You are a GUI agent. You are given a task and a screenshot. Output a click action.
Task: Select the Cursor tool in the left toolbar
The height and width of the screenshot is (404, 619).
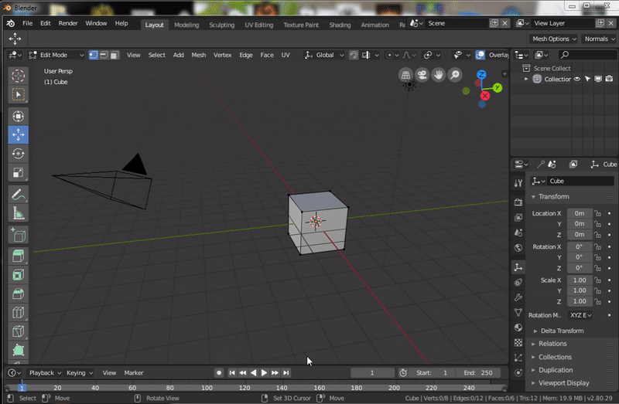click(x=18, y=76)
